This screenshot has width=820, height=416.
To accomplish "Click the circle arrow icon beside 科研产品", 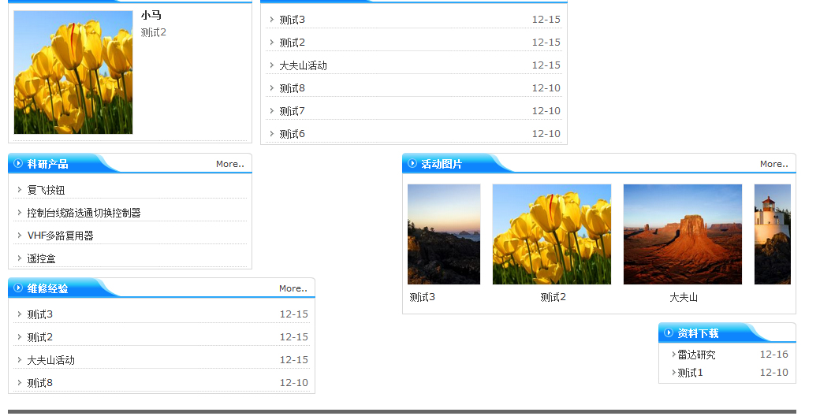I will [x=18, y=164].
